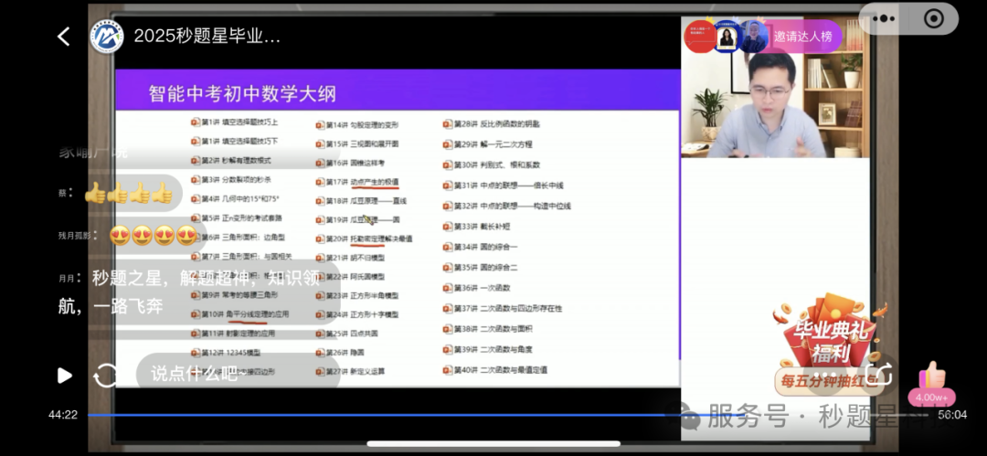The width and height of the screenshot is (987, 456).
Task: Click the 第4讲 几何中的15°和75° PowerPoint icon
Action: point(196,198)
